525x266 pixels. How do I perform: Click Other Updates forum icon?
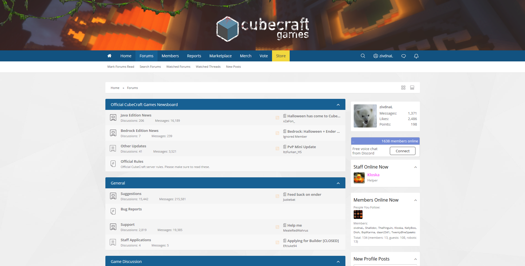pyautogui.click(x=113, y=148)
